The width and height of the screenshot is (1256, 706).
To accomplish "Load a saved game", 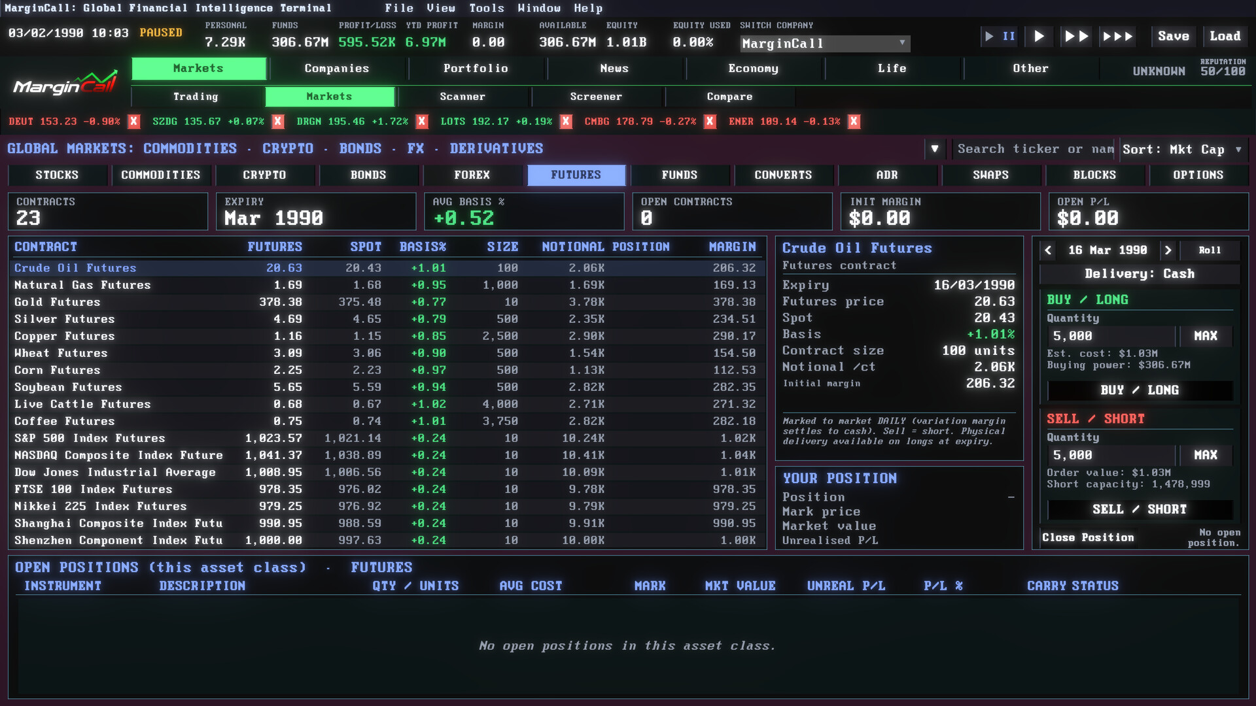I will pyautogui.click(x=1225, y=36).
